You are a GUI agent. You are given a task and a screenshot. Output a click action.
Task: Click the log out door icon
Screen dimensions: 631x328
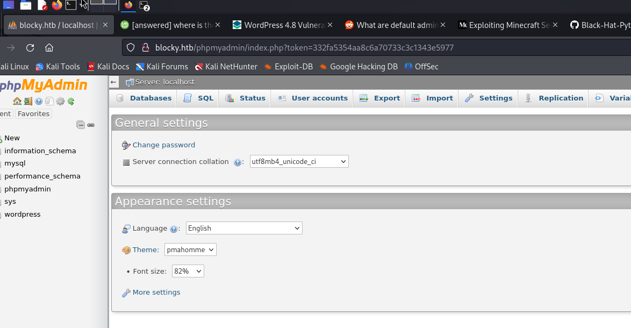click(28, 101)
